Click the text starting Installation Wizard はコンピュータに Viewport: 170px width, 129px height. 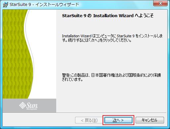[x=112, y=38]
